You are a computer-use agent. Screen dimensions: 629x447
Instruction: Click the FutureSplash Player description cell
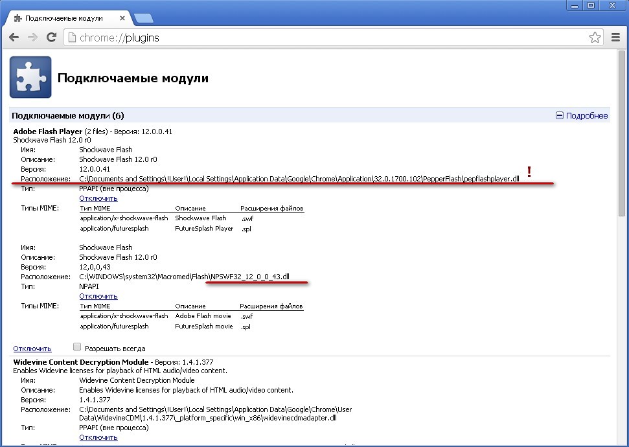click(x=204, y=228)
